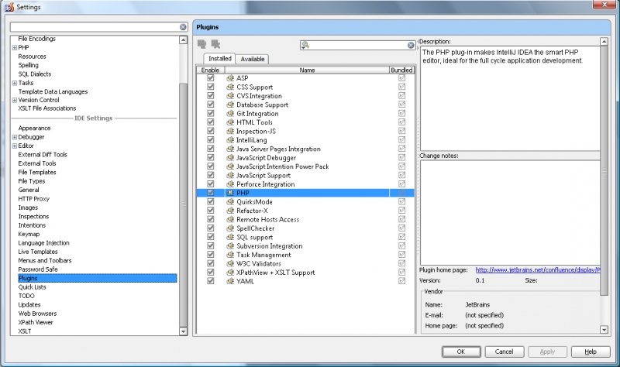Click the plugin icon beside JavaScript Debugger
This screenshot has height=367, width=620.
tap(230, 158)
